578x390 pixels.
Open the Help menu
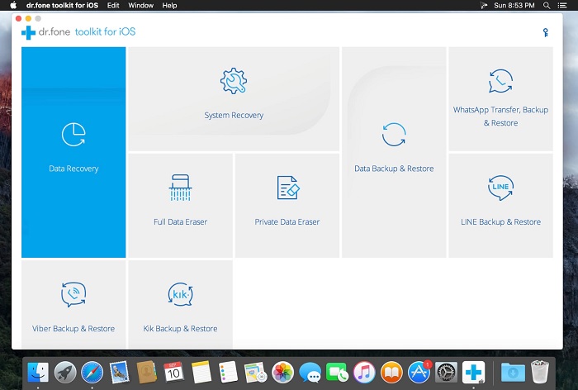pos(169,6)
